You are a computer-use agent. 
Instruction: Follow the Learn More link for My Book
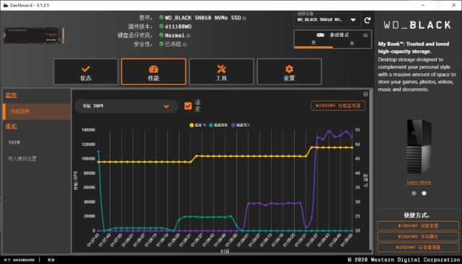pyautogui.click(x=419, y=182)
